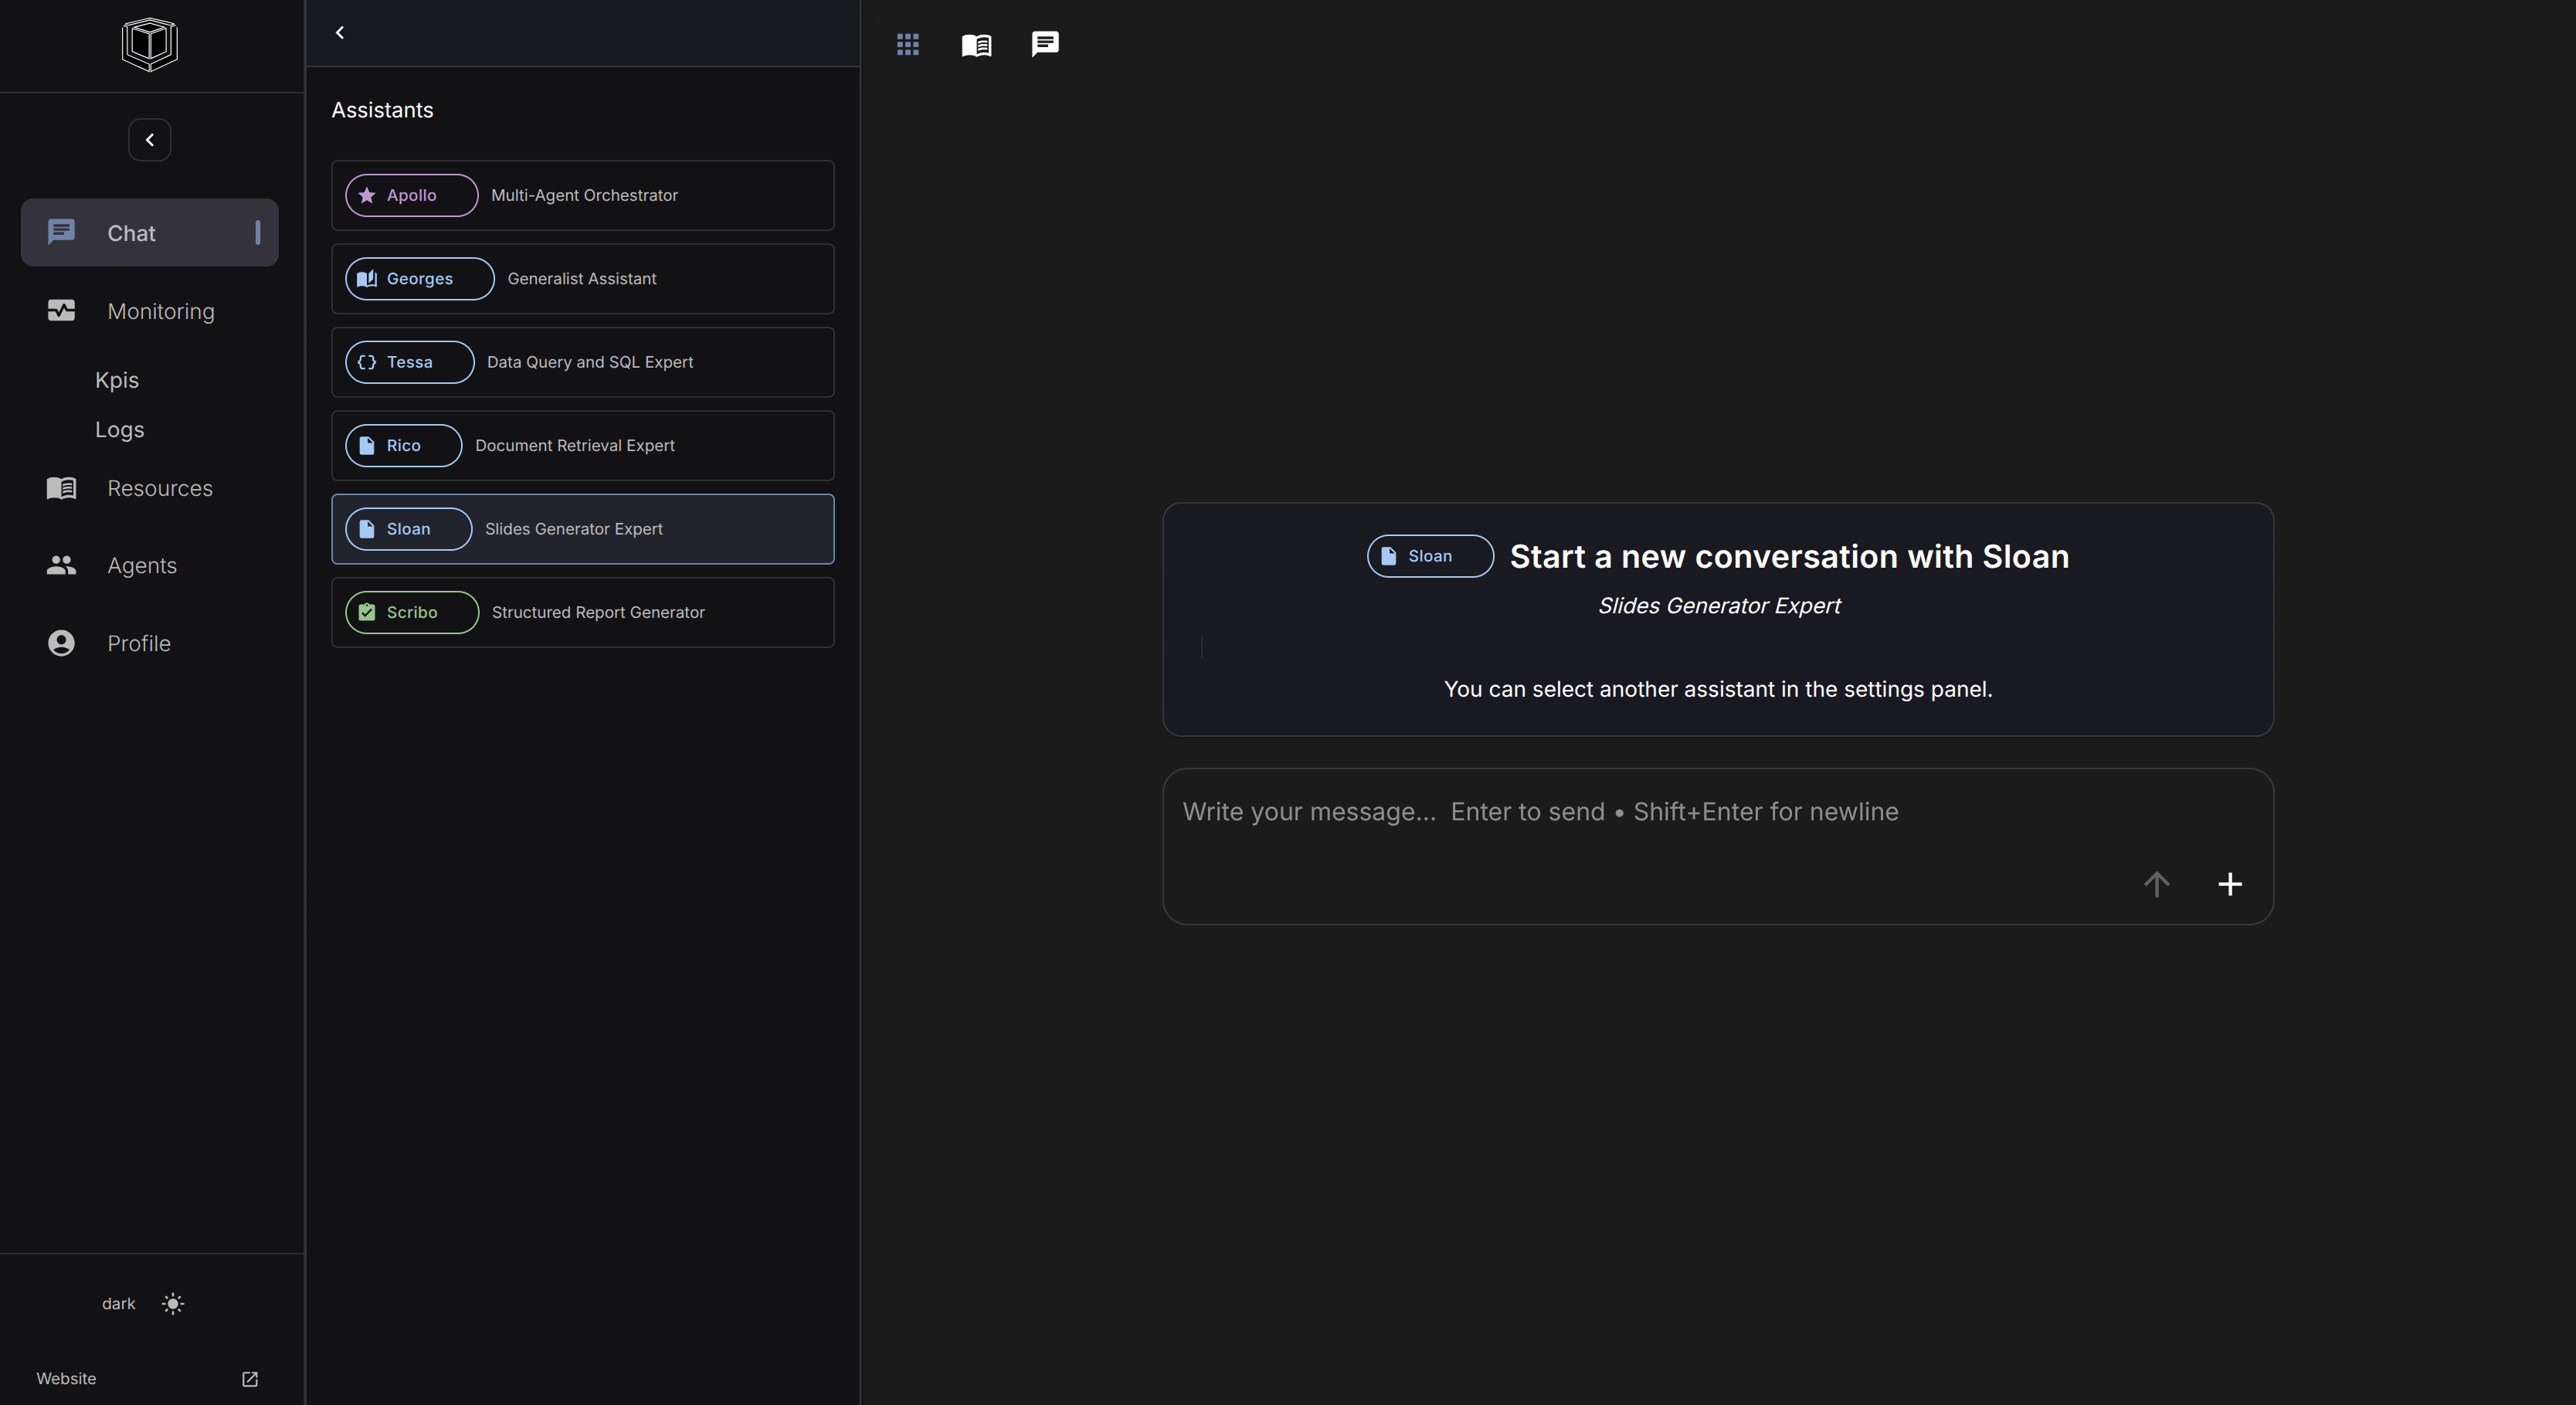Click the grid apps icon in top toolbar
2576x1405 pixels.
click(x=907, y=44)
